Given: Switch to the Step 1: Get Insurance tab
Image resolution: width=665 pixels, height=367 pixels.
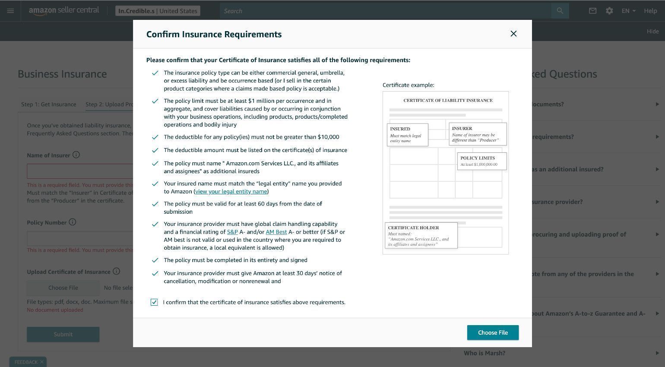Looking at the screenshot, I should (x=48, y=104).
